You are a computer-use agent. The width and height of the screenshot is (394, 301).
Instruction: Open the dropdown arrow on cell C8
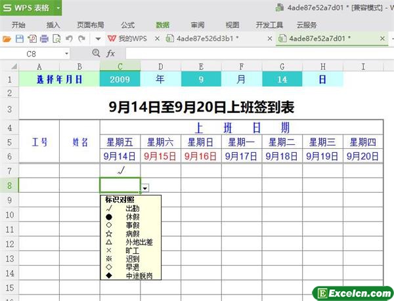click(x=145, y=188)
